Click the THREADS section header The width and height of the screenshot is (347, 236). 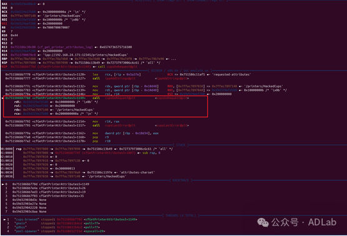180,215
